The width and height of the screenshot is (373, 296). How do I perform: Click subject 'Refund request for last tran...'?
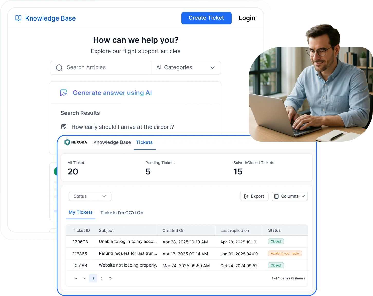point(128,253)
